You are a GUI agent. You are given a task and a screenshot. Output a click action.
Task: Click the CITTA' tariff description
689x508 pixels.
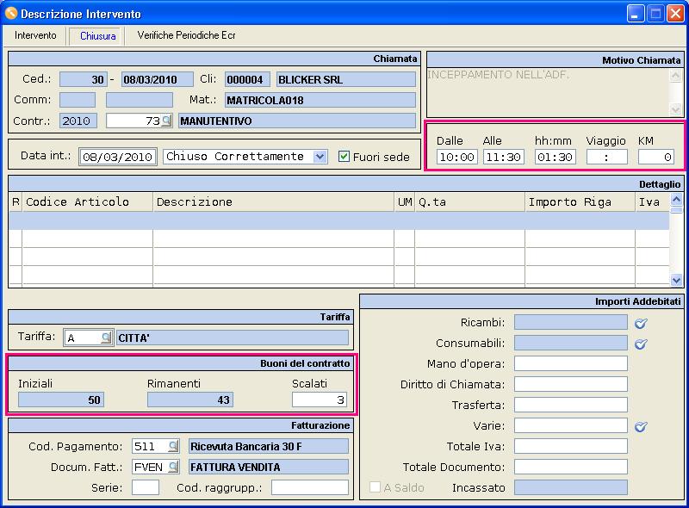pyautogui.click(x=233, y=338)
